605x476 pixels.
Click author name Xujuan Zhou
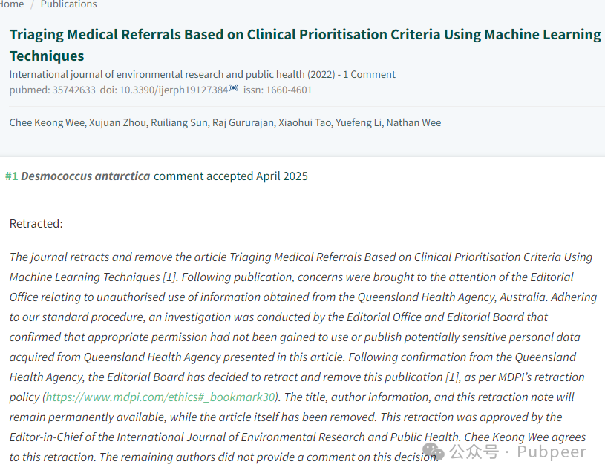point(118,122)
